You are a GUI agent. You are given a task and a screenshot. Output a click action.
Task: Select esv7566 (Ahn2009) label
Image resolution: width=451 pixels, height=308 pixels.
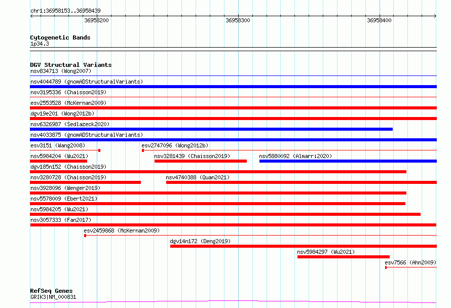coord(410,262)
